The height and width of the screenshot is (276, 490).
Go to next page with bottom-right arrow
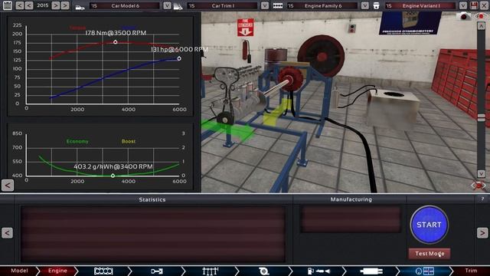[482, 233]
